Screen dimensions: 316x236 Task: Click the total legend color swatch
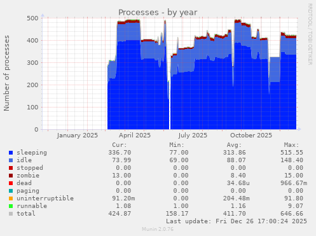(x=11, y=214)
